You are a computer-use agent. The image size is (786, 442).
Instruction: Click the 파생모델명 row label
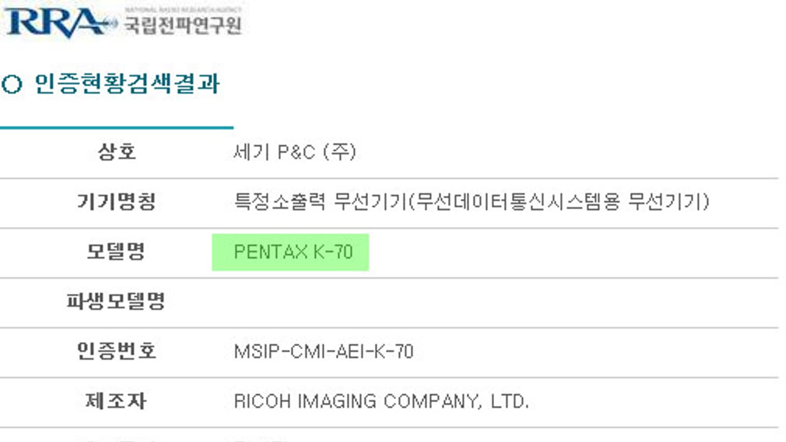(116, 301)
